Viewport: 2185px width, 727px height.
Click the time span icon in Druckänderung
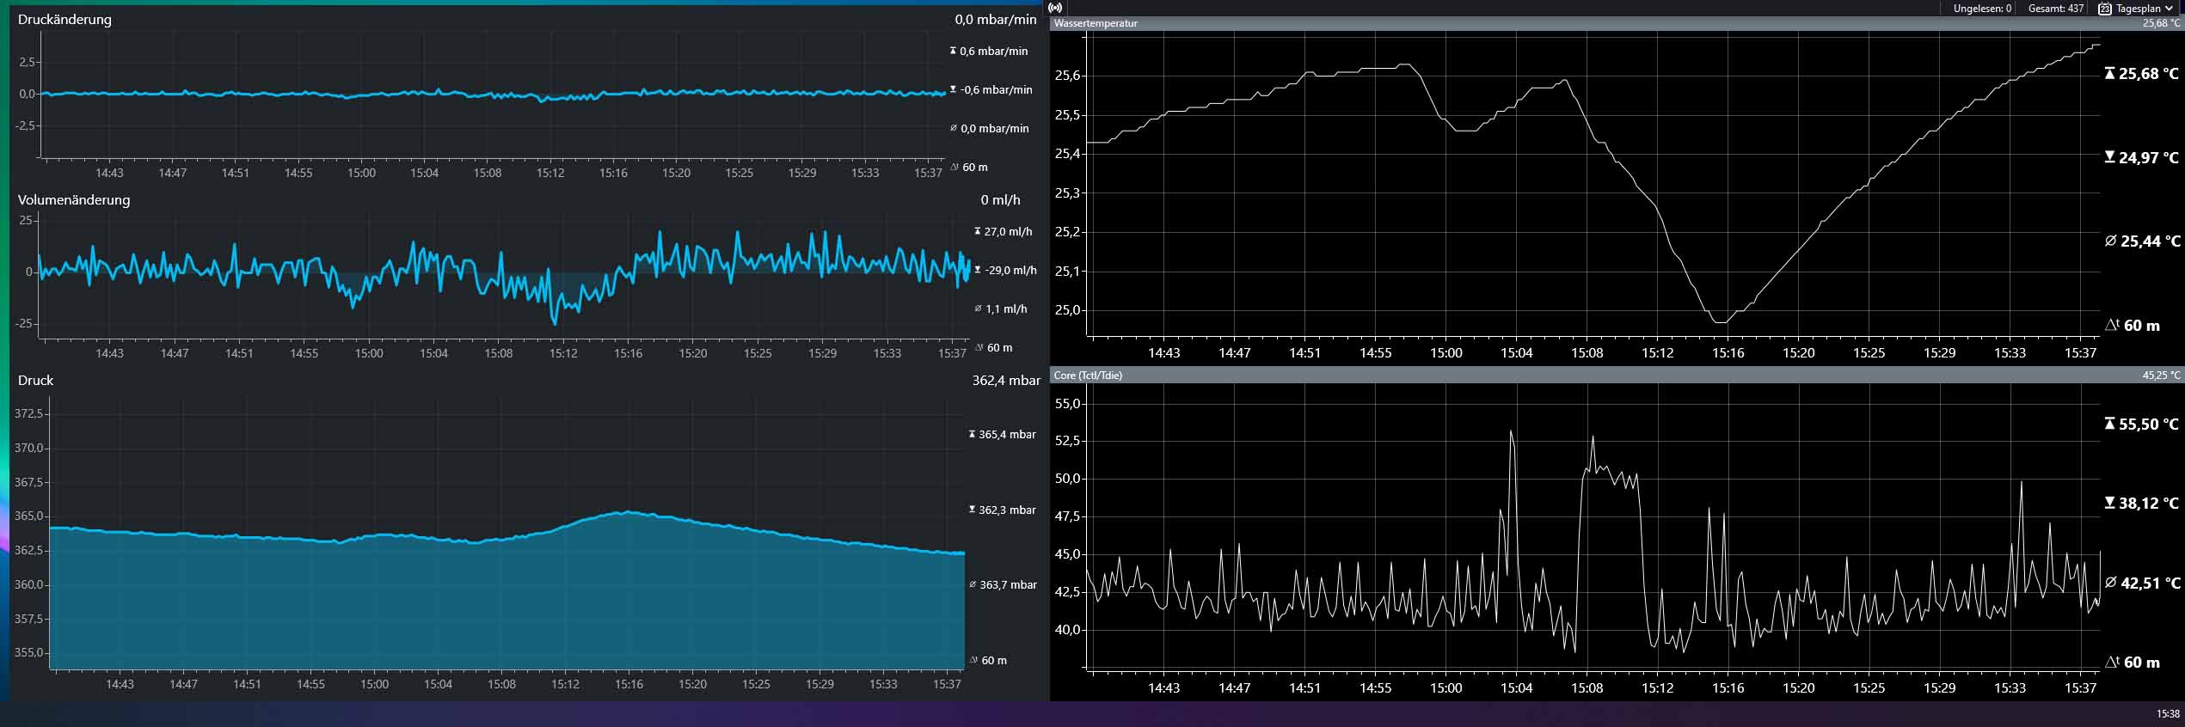[954, 167]
